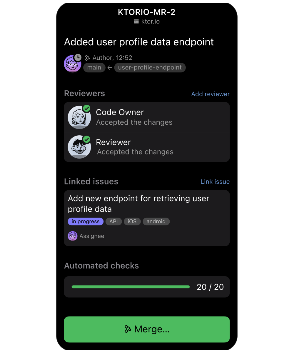
Task: Click the android tag
Action: pyautogui.click(x=156, y=222)
